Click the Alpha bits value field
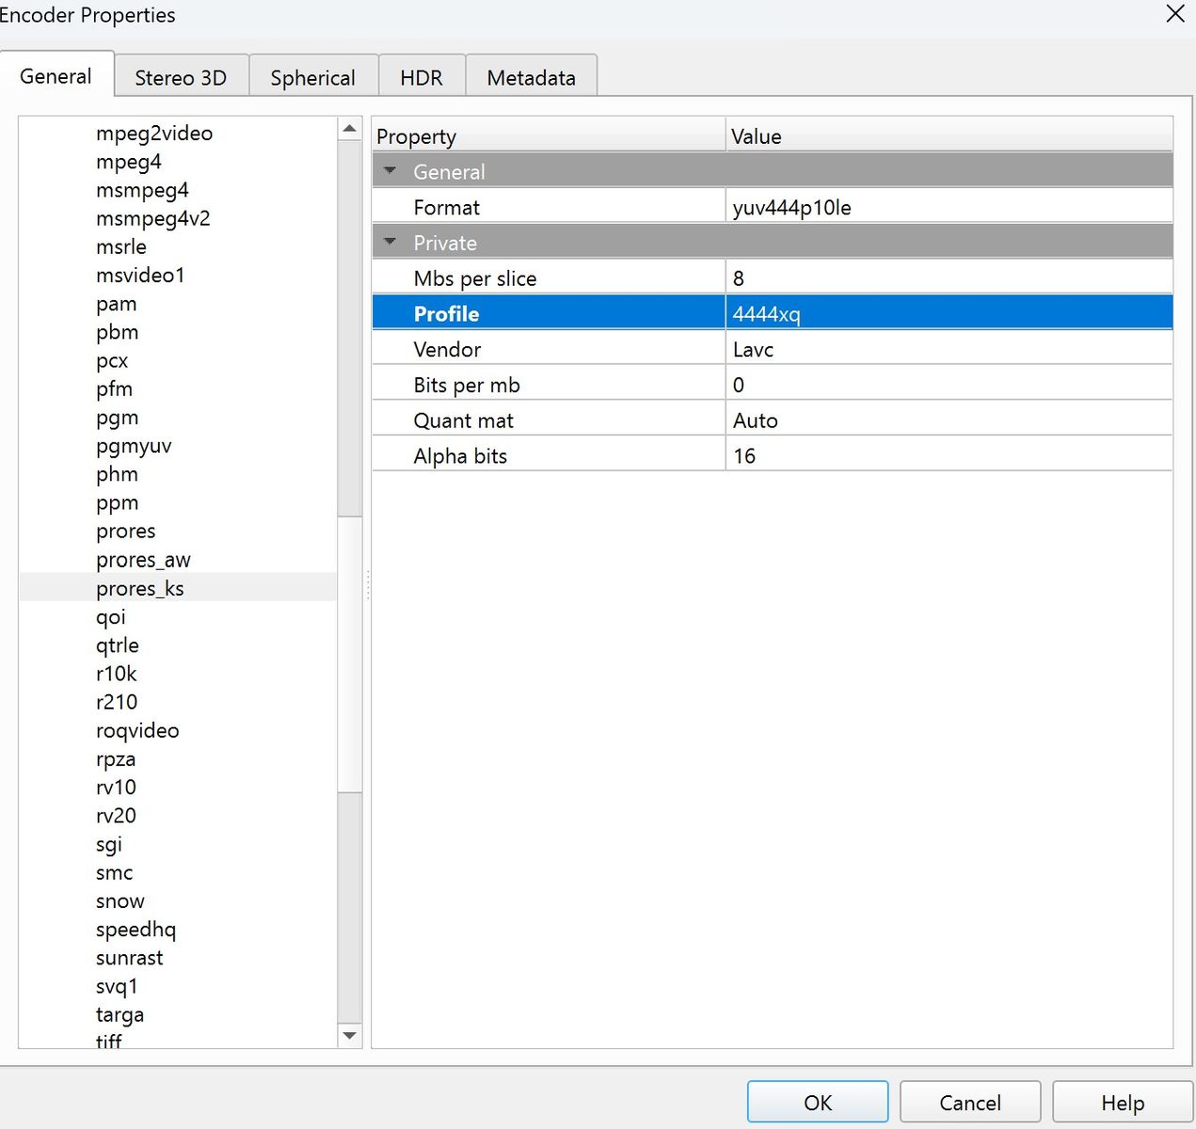1196x1129 pixels. (x=948, y=456)
